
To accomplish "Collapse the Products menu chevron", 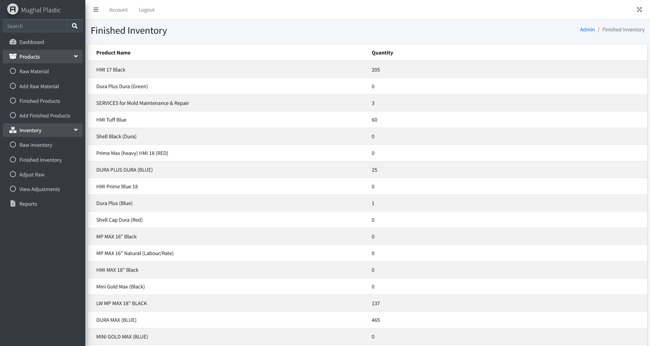I will 76,56.
